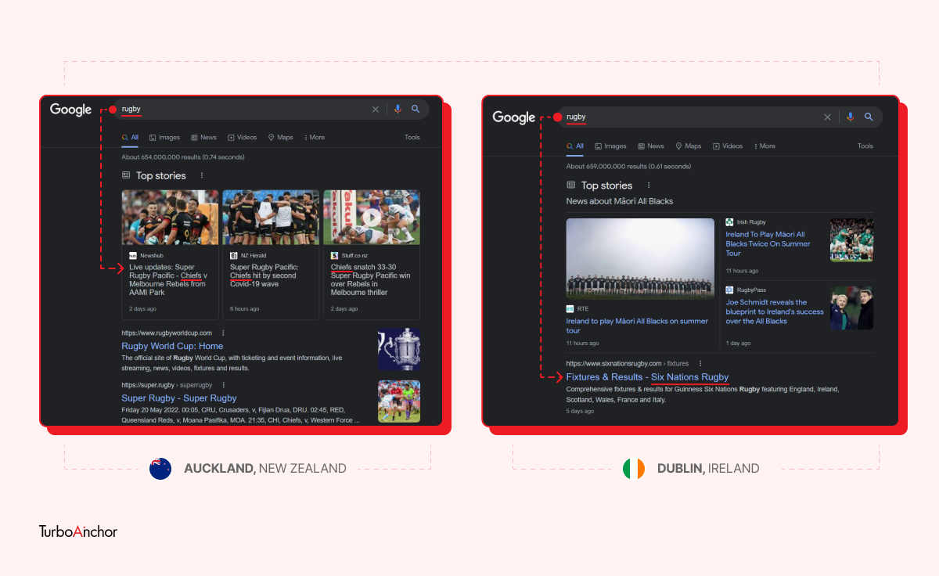Open the Stuff.co.nz Chiefs snatch 33-30 story
This screenshot has width=939, height=576.
371,279
